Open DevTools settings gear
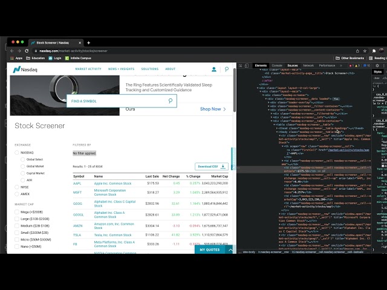Image resolution: width=387 pixels, height=290 pixels. [377, 66]
